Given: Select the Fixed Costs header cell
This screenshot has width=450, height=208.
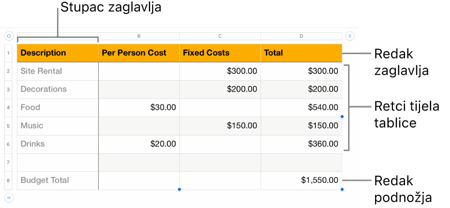Looking at the screenshot, I should pos(220,53).
